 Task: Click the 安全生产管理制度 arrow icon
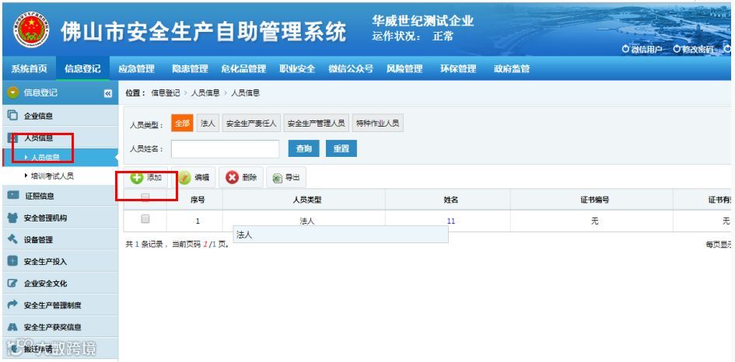pos(12,305)
